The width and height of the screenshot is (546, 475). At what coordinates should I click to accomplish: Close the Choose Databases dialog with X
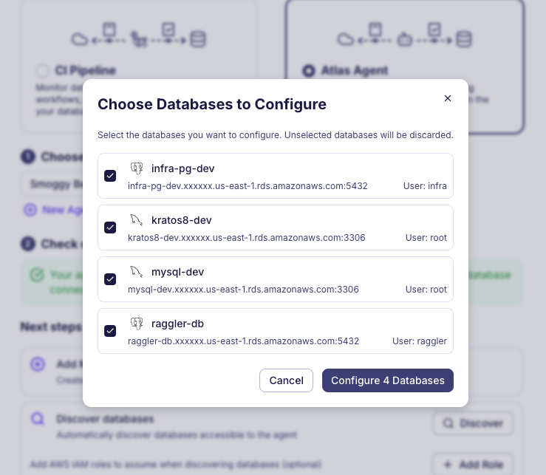(447, 98)
